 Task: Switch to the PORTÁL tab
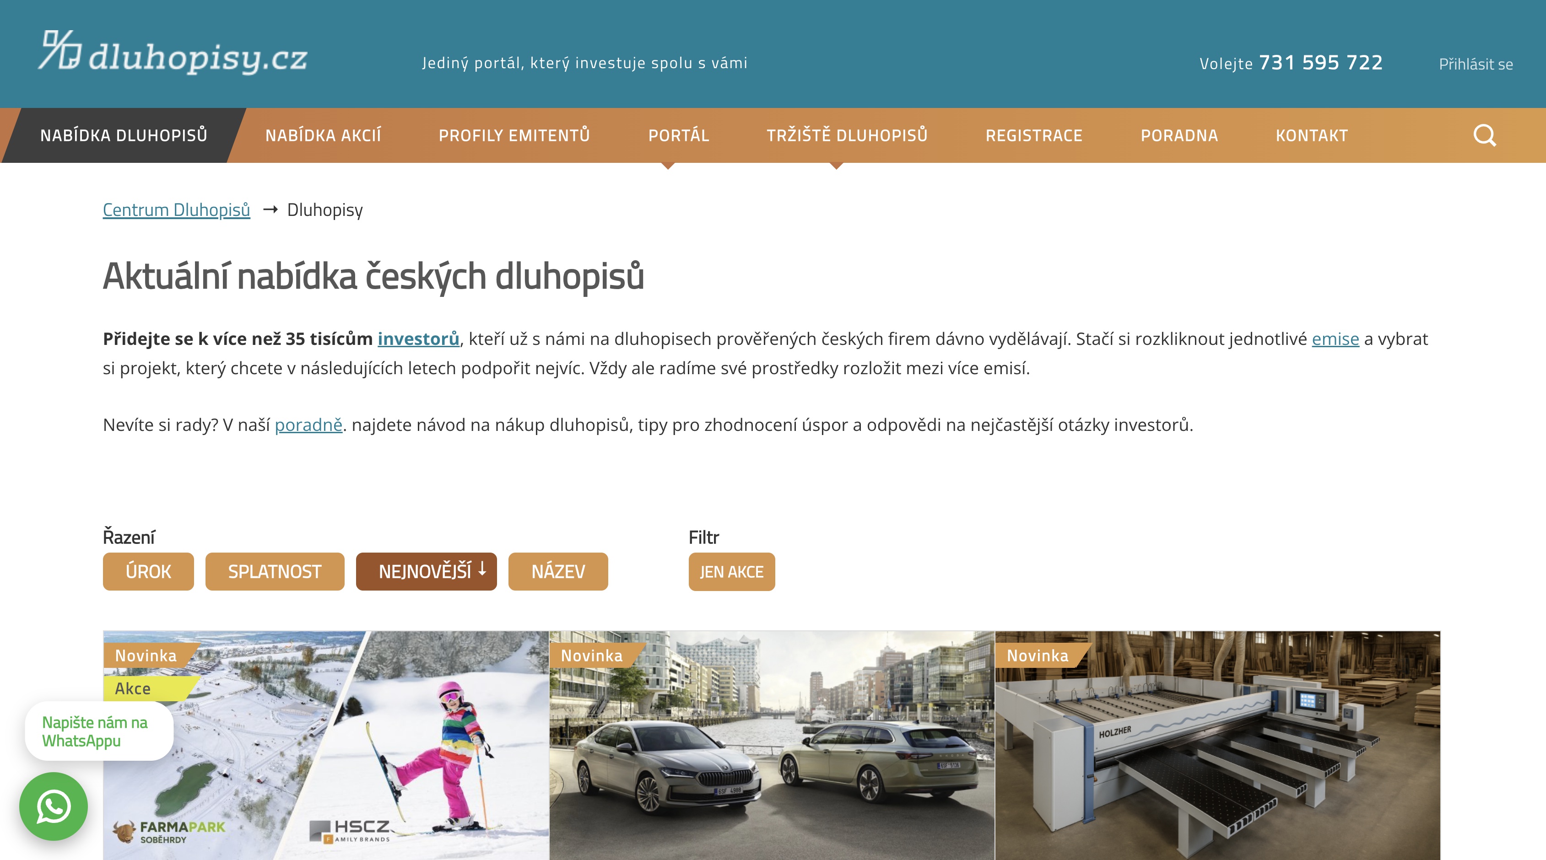[679, 135]
